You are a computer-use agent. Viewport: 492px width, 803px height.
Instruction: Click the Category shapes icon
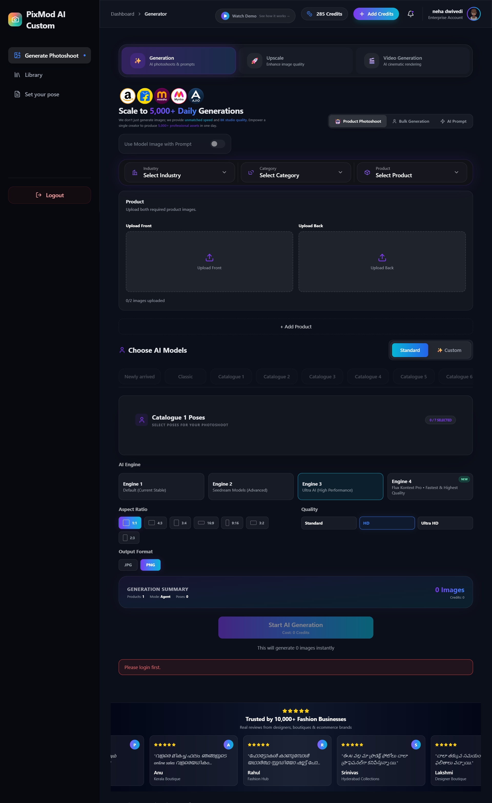[x=251, y=172]
